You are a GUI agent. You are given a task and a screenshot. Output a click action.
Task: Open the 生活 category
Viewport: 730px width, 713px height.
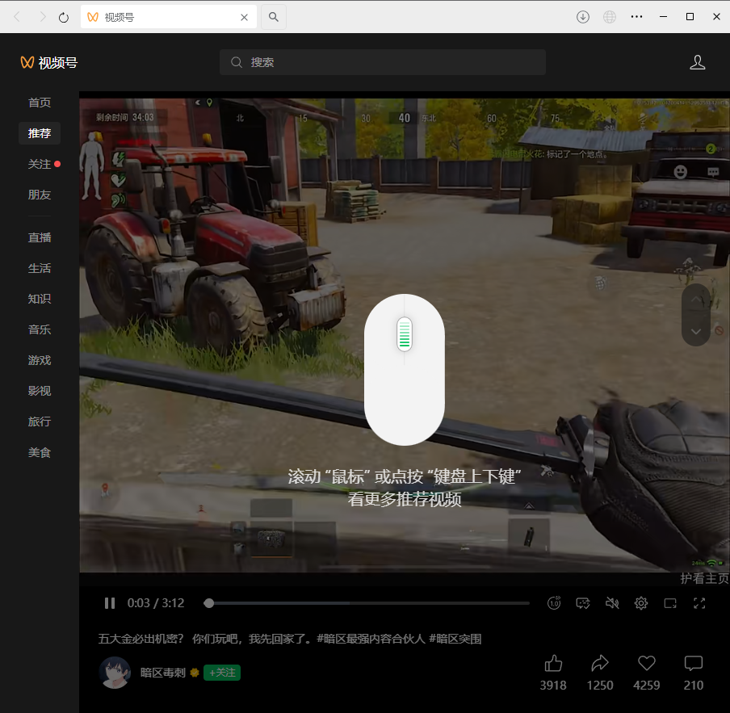(x=40, y=269)
